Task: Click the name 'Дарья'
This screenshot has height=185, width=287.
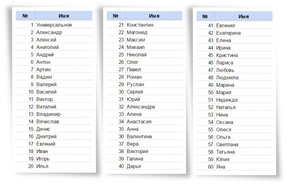Action: [x=134, y=166]
